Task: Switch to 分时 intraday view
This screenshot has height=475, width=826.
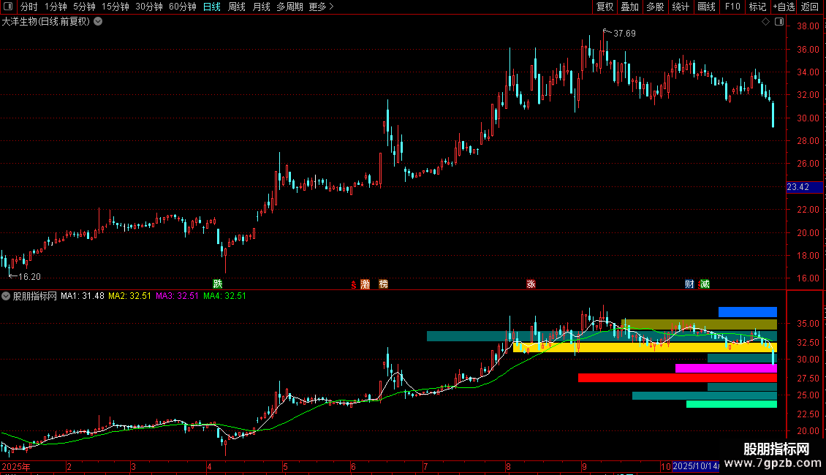Action: [x=29, y=7]
